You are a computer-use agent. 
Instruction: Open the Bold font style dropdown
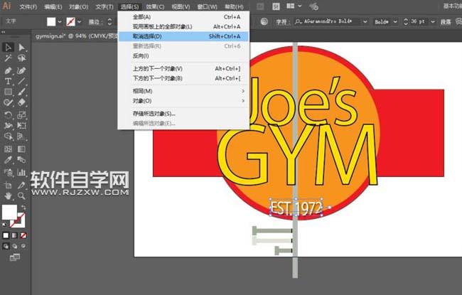click(395, 21)
